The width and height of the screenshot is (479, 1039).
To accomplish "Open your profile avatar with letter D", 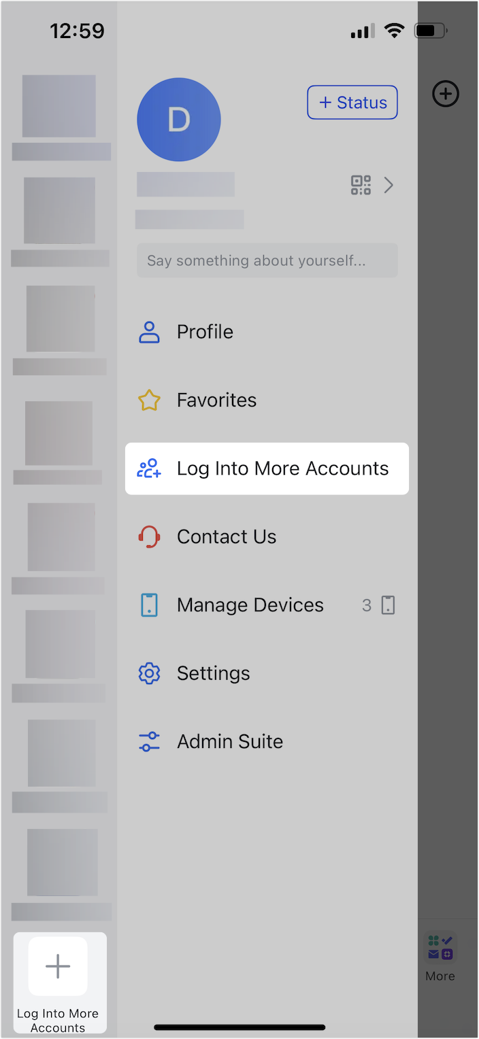I will pyautogui.click(x=179, y=119).
